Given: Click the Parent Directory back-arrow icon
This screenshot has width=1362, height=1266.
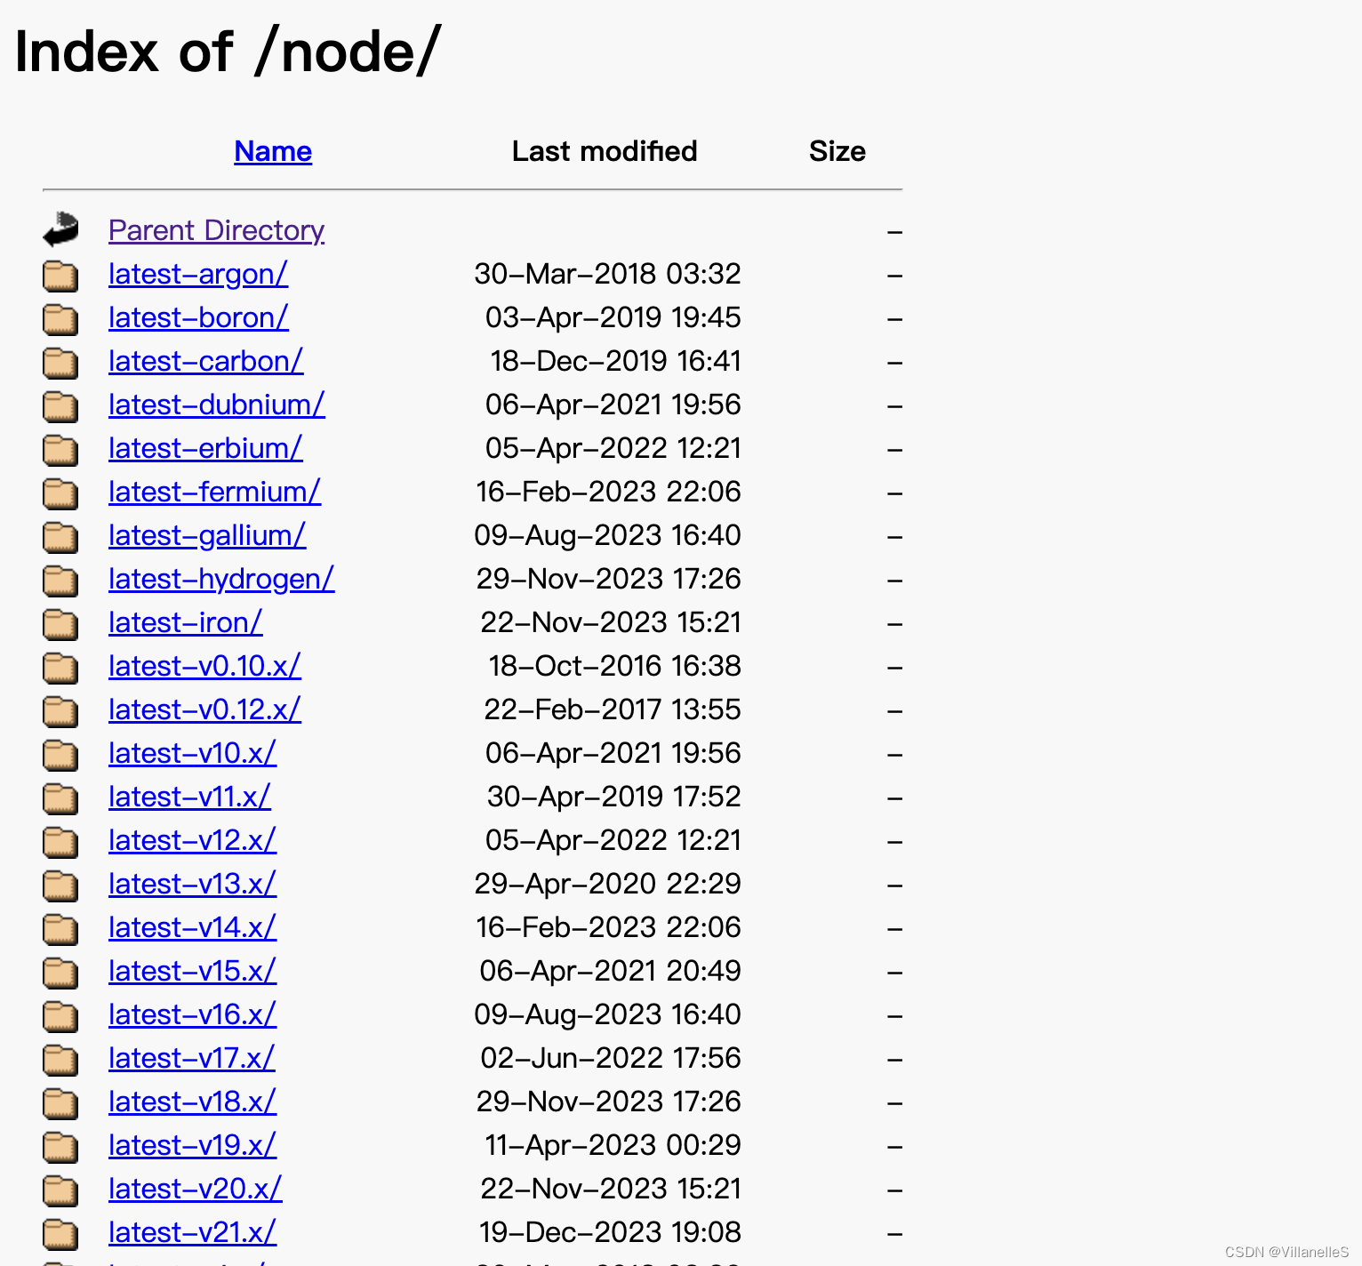Looking at the screenshot, I should [x=60, y=229].
